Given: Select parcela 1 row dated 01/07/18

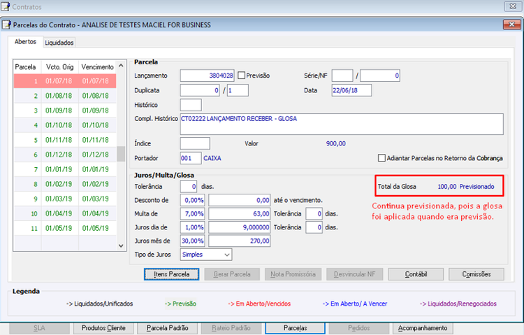Looking at the screenshot, I should [65, 81].
